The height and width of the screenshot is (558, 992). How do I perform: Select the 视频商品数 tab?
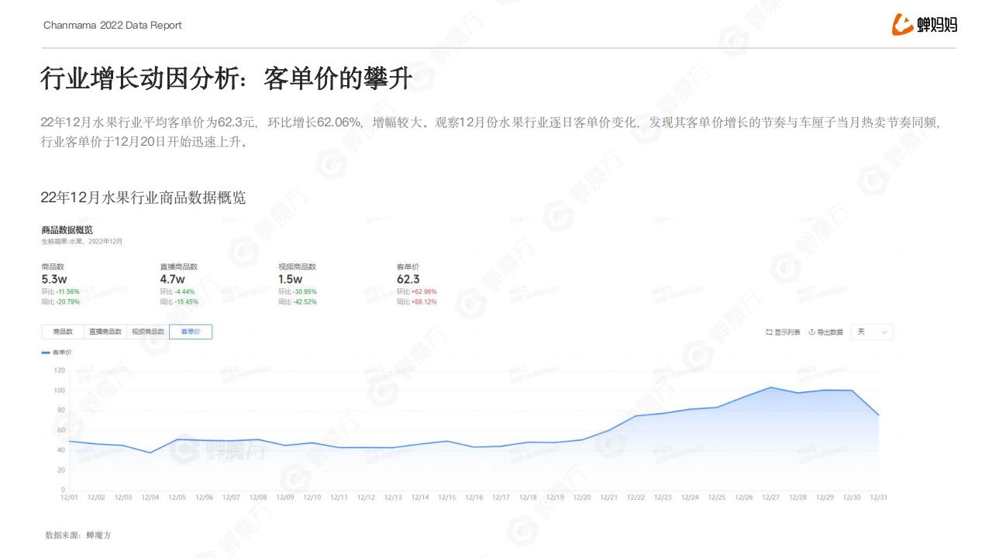click(148, 332)
